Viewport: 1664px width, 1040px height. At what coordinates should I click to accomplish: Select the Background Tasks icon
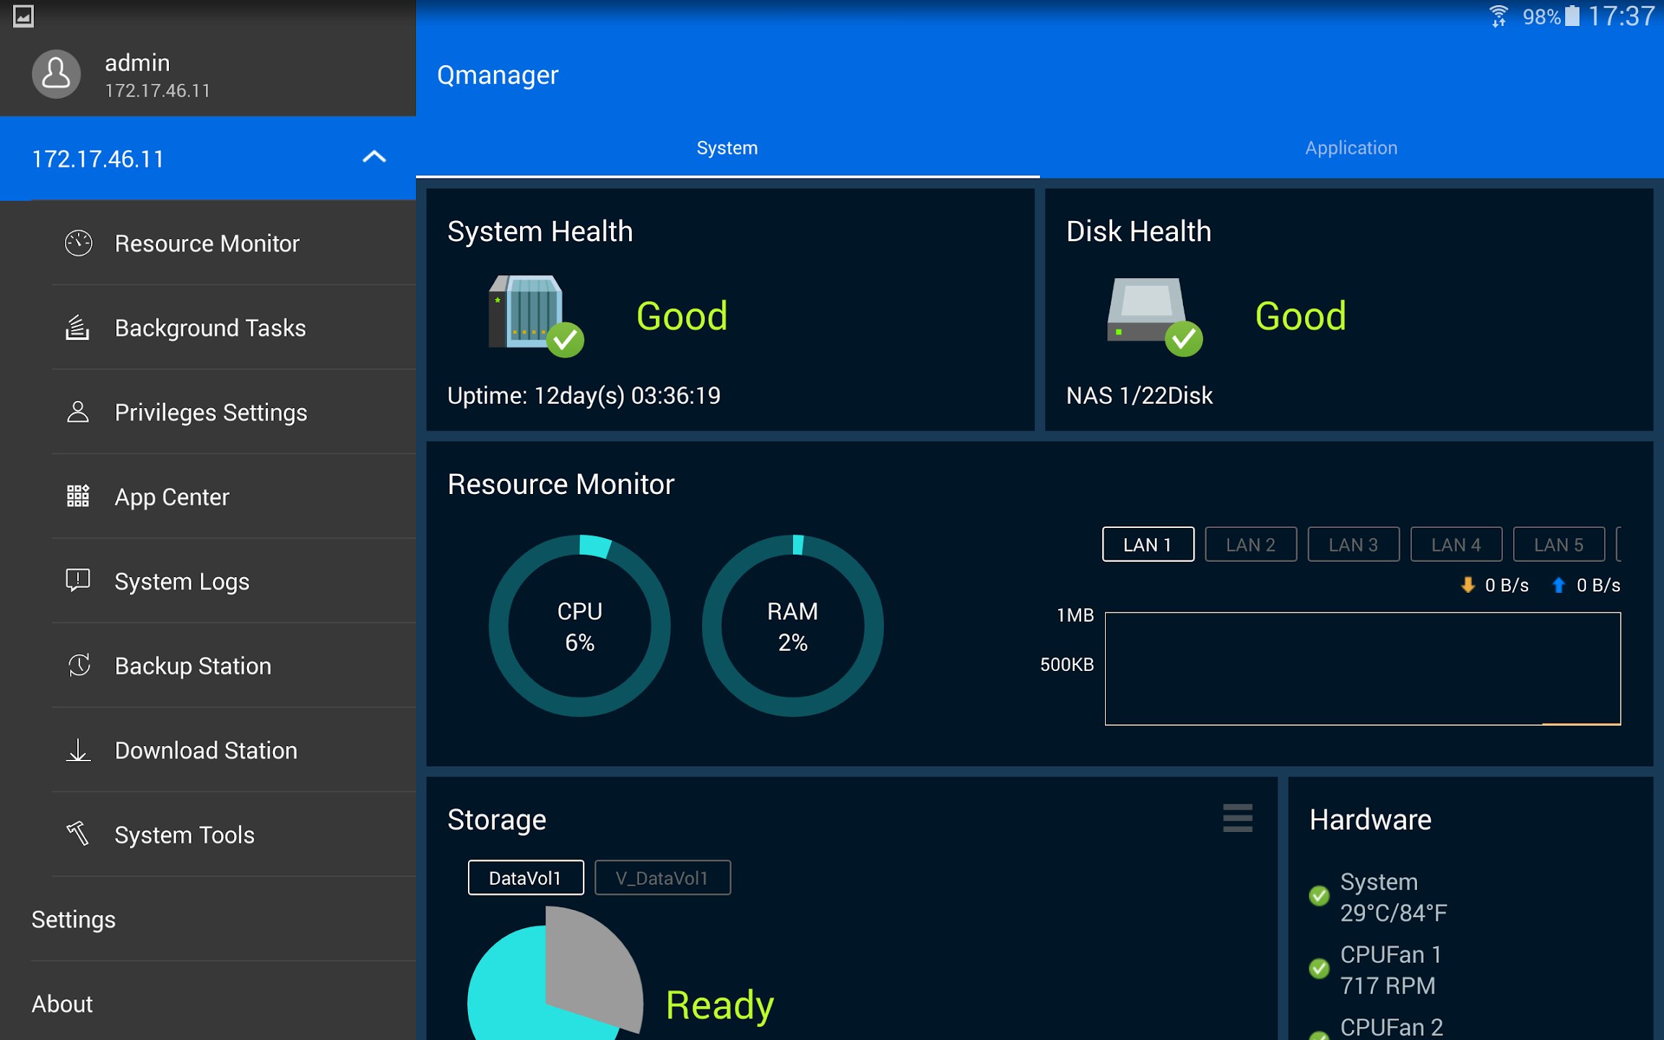77,327
